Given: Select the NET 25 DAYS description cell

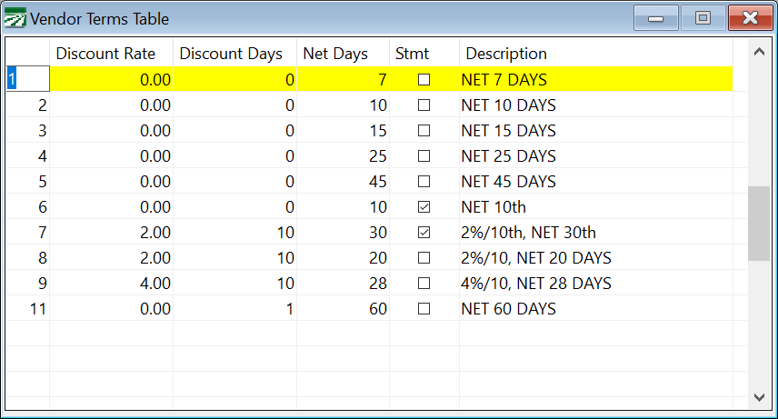Looking at the screenshot, I should click(596, 156).
